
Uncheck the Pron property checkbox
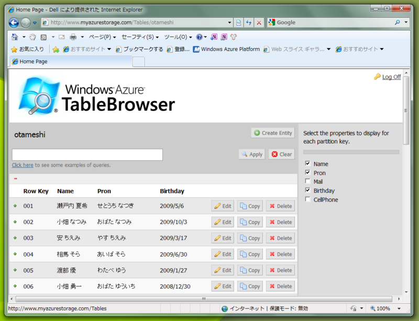click(308, 172)
